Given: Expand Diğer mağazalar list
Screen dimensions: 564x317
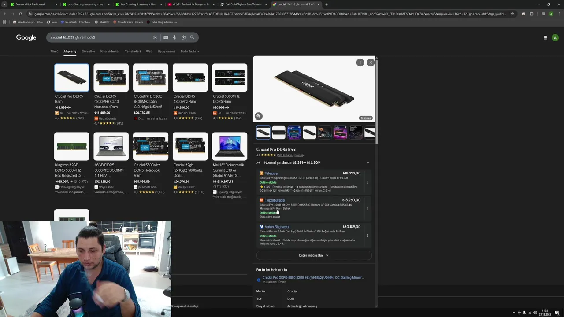Looking at the screenshot, I should (314, 255).
